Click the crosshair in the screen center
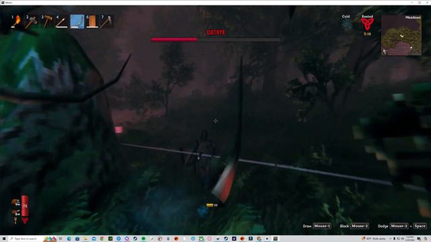 (215, 121)
